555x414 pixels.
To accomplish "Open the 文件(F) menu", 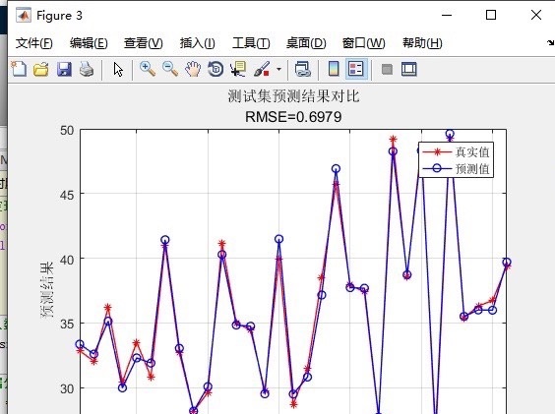I will pos(34,43).
